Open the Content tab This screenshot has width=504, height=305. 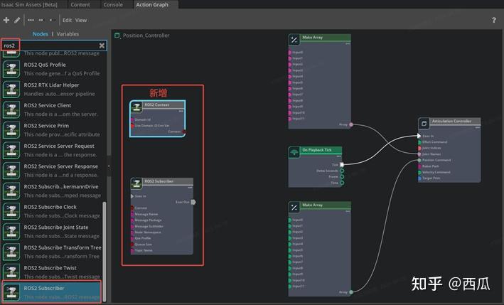pyautogui.click(x=80, y=4)
